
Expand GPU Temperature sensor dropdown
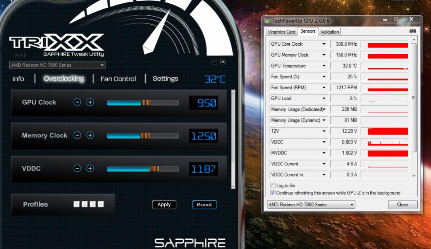(x=324, y=66)
